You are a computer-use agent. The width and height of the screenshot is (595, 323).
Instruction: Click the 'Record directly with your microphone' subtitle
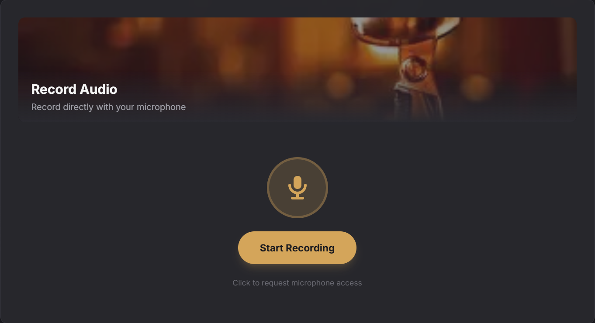pyautogui.click(x=108, y=107)
